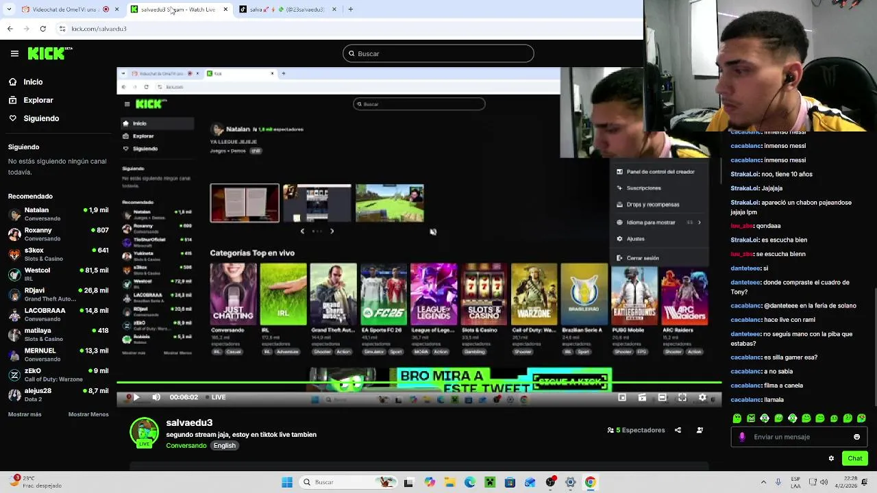Click the KICK logo in header
Screen dimensions: 877x493
click(49, 53)
